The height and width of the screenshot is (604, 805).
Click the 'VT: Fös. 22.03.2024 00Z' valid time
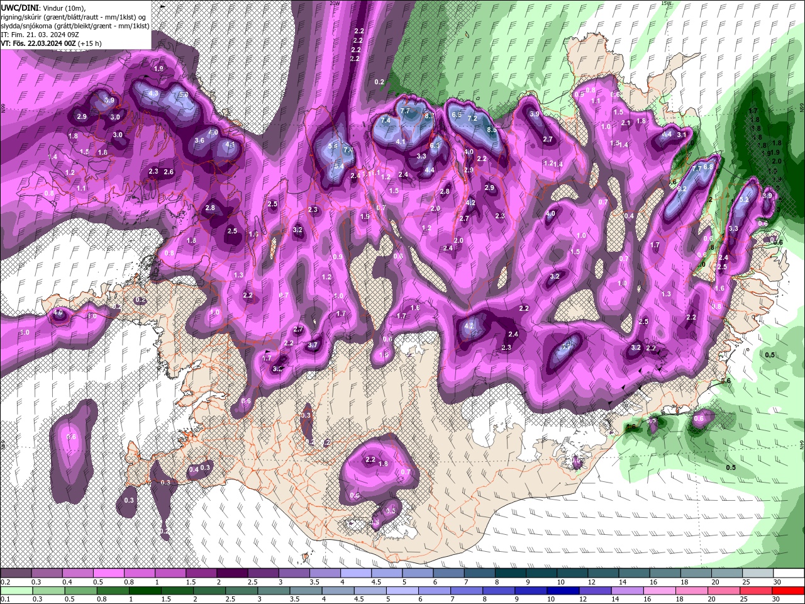(38, 43)
